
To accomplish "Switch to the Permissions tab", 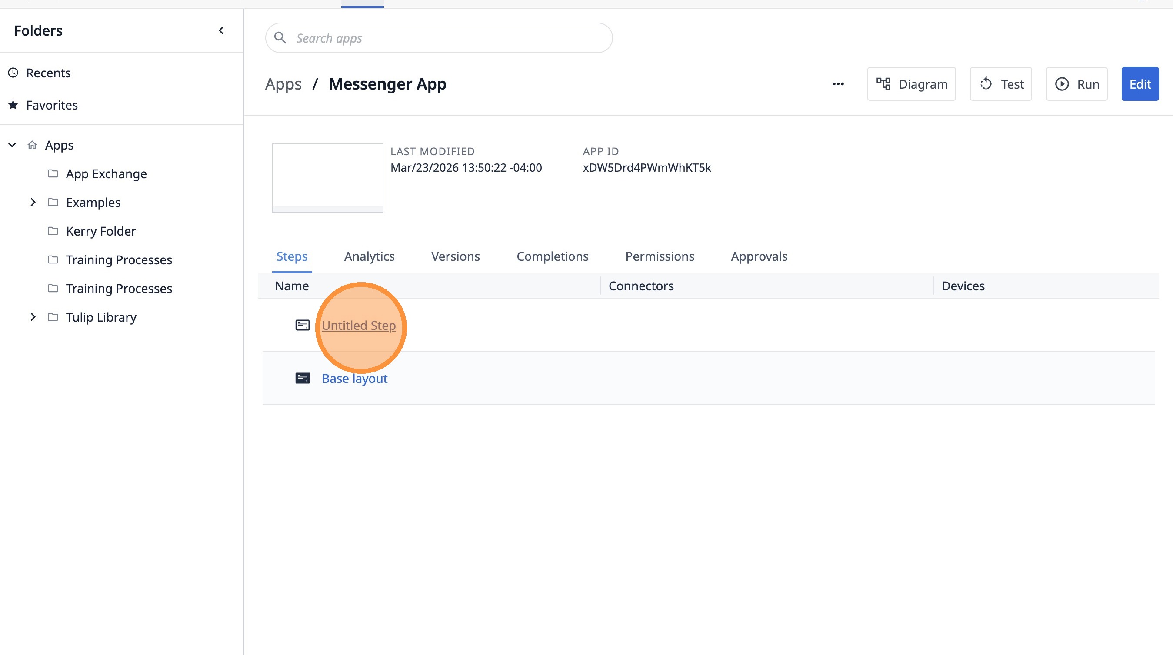I will click(660, 256).
